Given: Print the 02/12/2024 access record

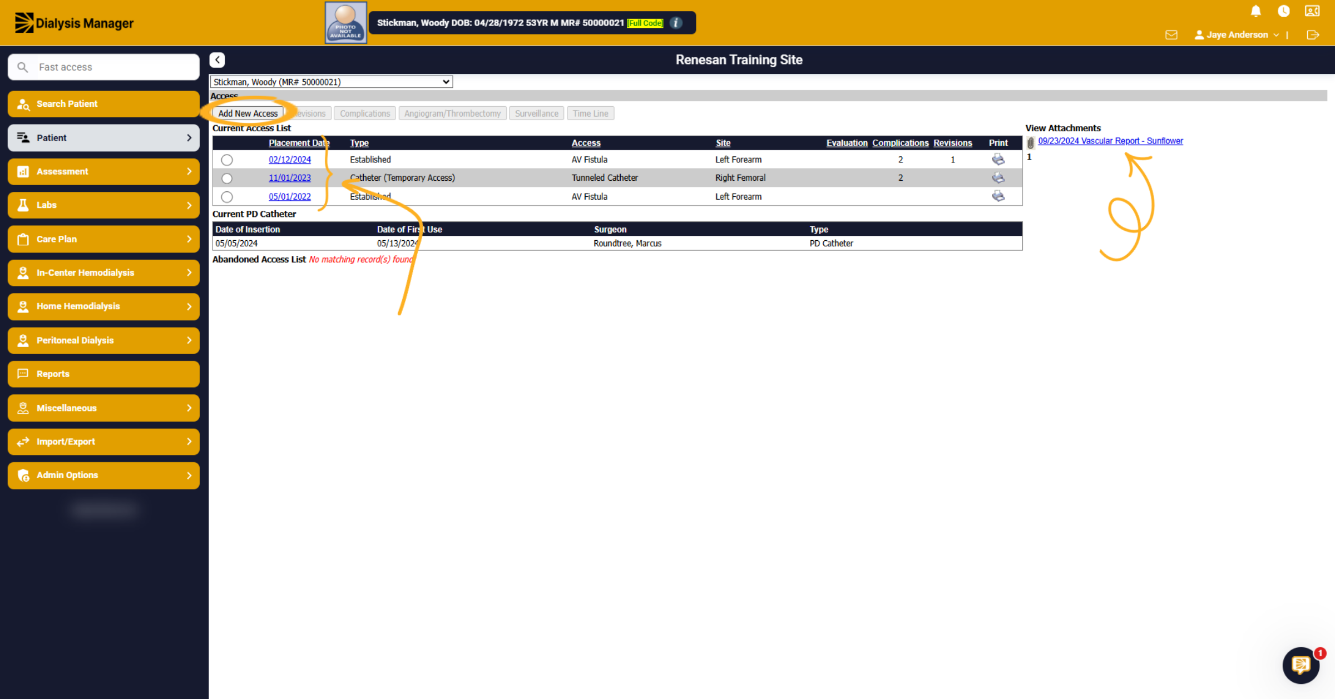Looking at the screenshot, I should 998,160.
